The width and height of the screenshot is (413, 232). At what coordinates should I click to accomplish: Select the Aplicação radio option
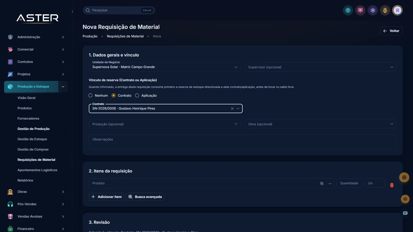(137, 95)
